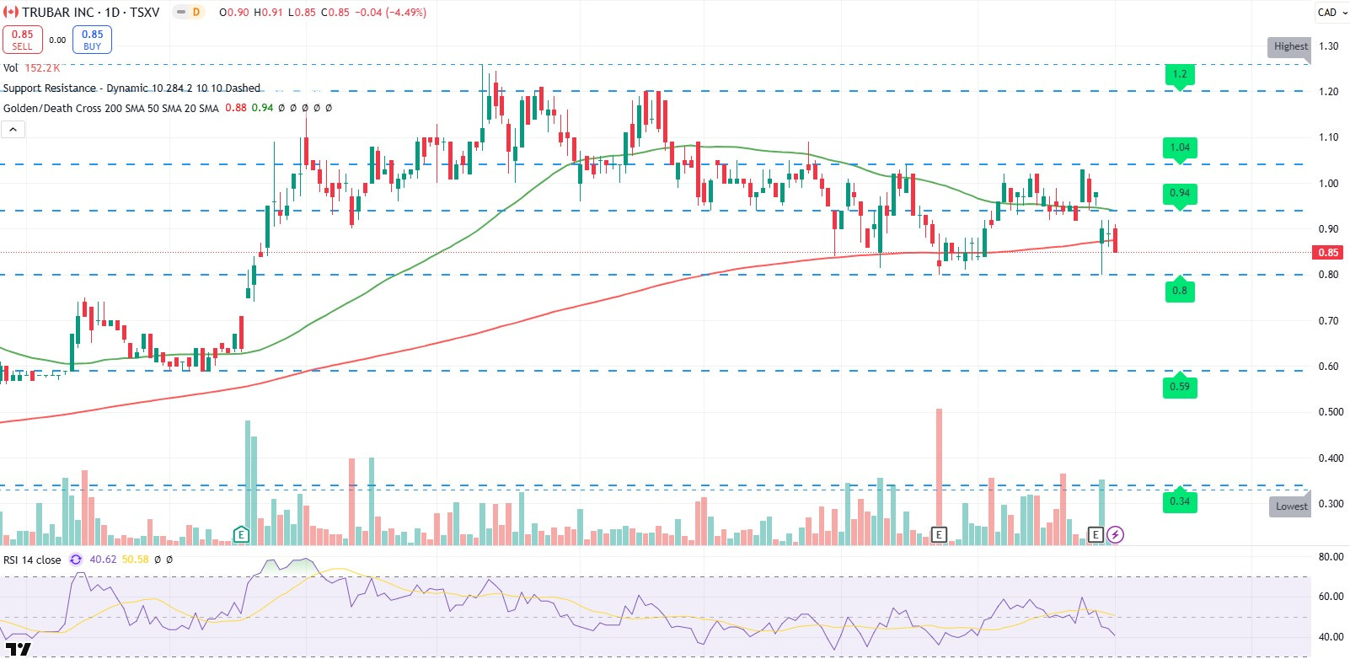Click the change value −0.04 (−4.49%)
The height and width of the screenshot is (659, 1350).
[389, 13]
